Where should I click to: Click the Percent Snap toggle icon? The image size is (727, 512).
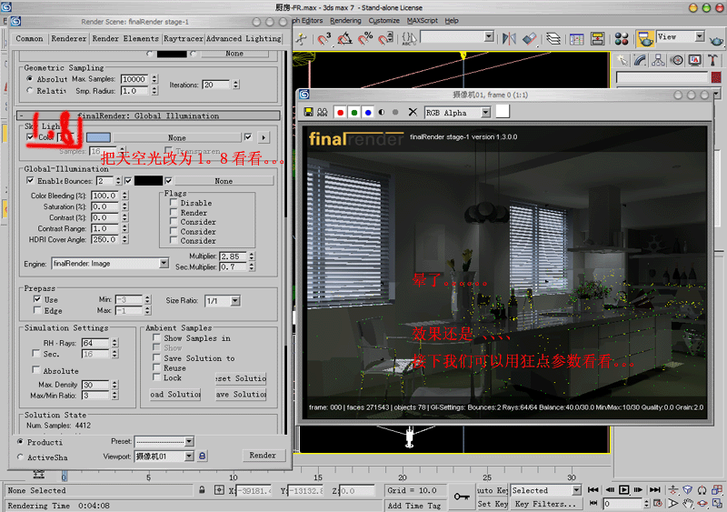click(x=365, y=38)
